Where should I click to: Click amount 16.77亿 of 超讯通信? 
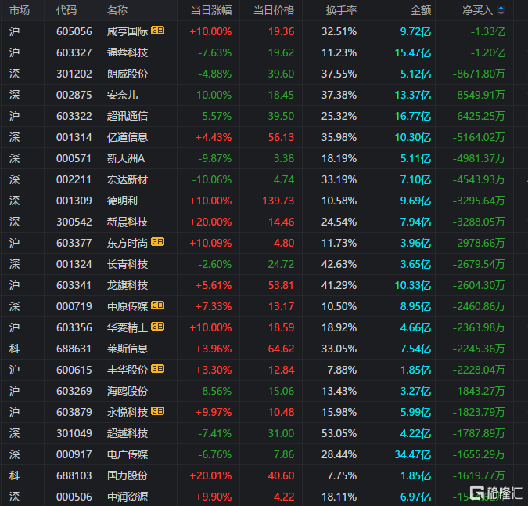click(413, 116)
